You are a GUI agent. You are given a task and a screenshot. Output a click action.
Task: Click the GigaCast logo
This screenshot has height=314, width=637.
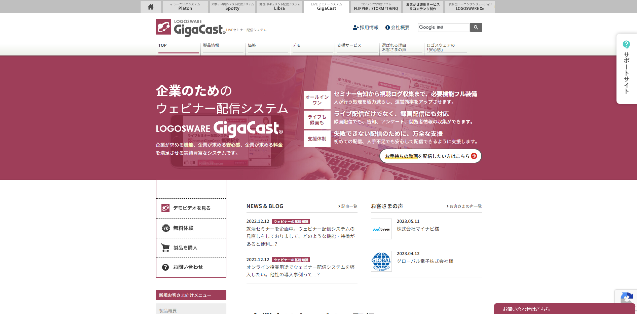(190, 28)
